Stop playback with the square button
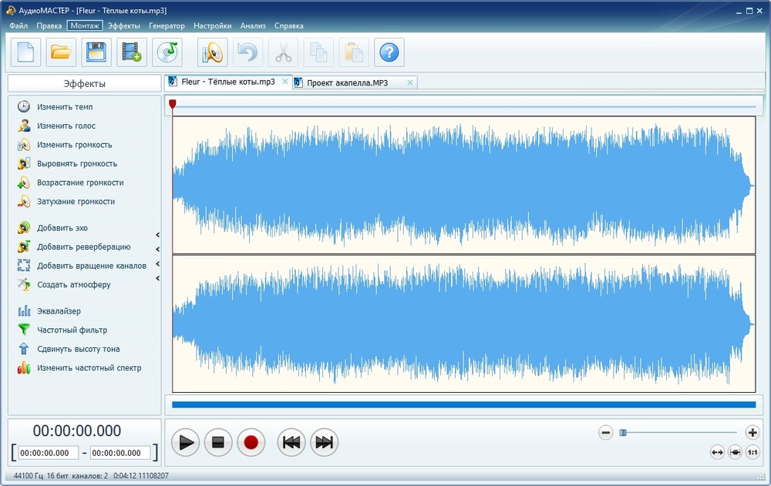771x486 pixels. pyautogui.click(x=218, y=442)
